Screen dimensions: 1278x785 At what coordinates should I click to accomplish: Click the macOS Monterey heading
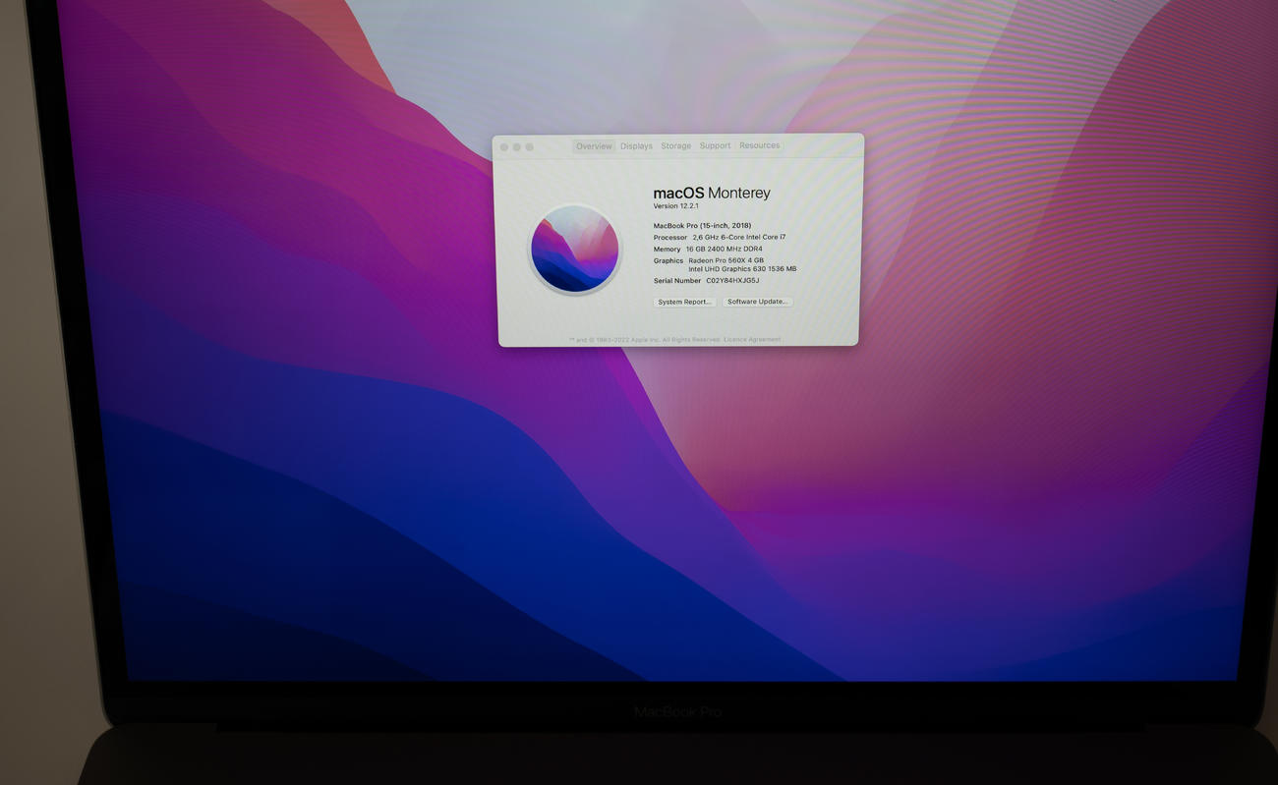[x=712, y=193]
